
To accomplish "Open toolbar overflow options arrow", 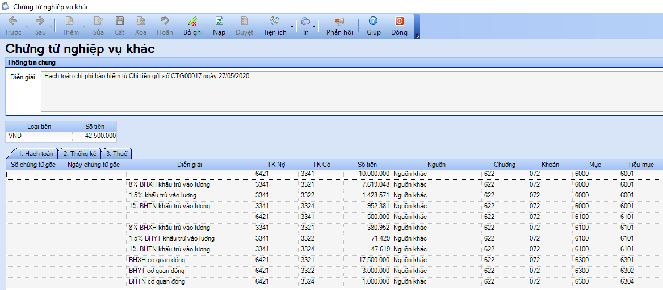I will (417, 36).
